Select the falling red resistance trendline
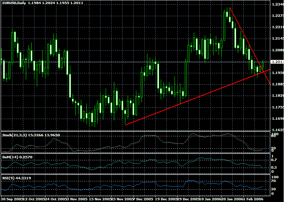The image size is (284, 202). [250, 46]
